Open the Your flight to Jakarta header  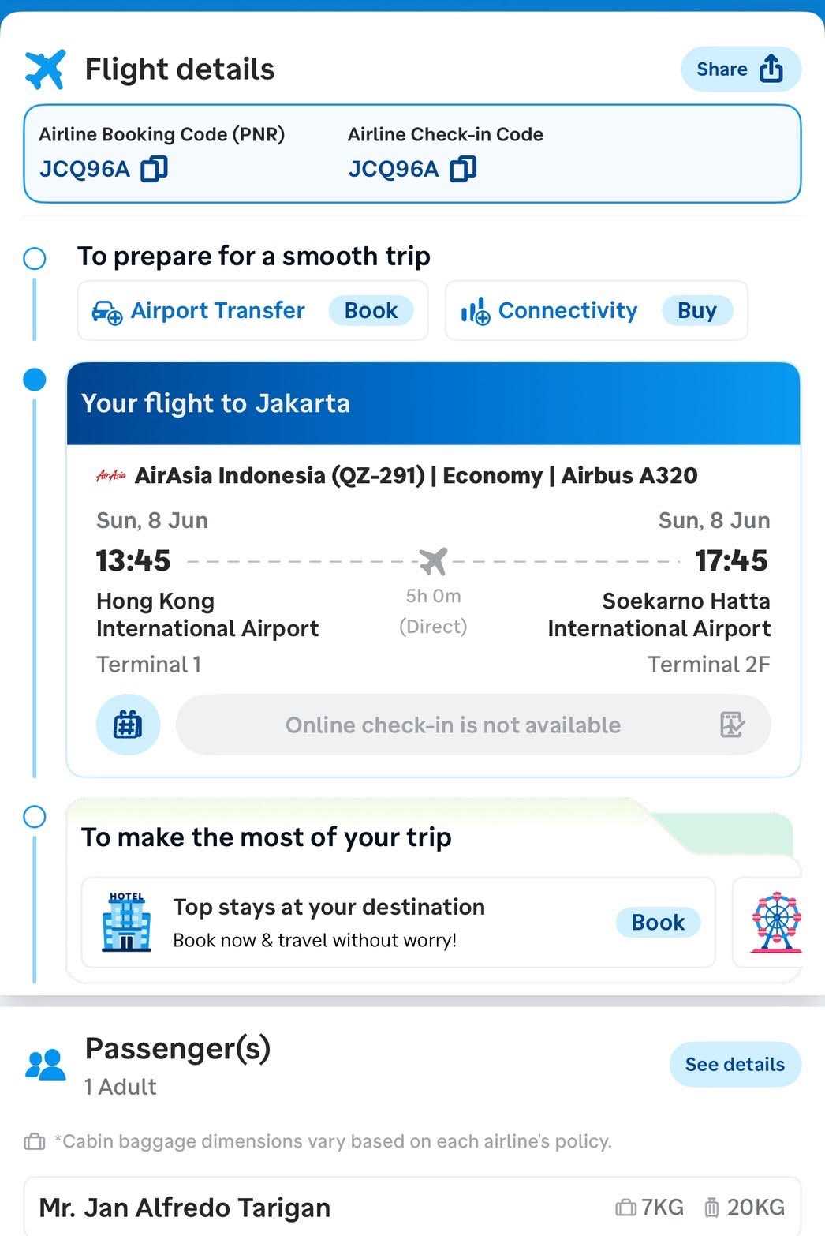point(433,403)
